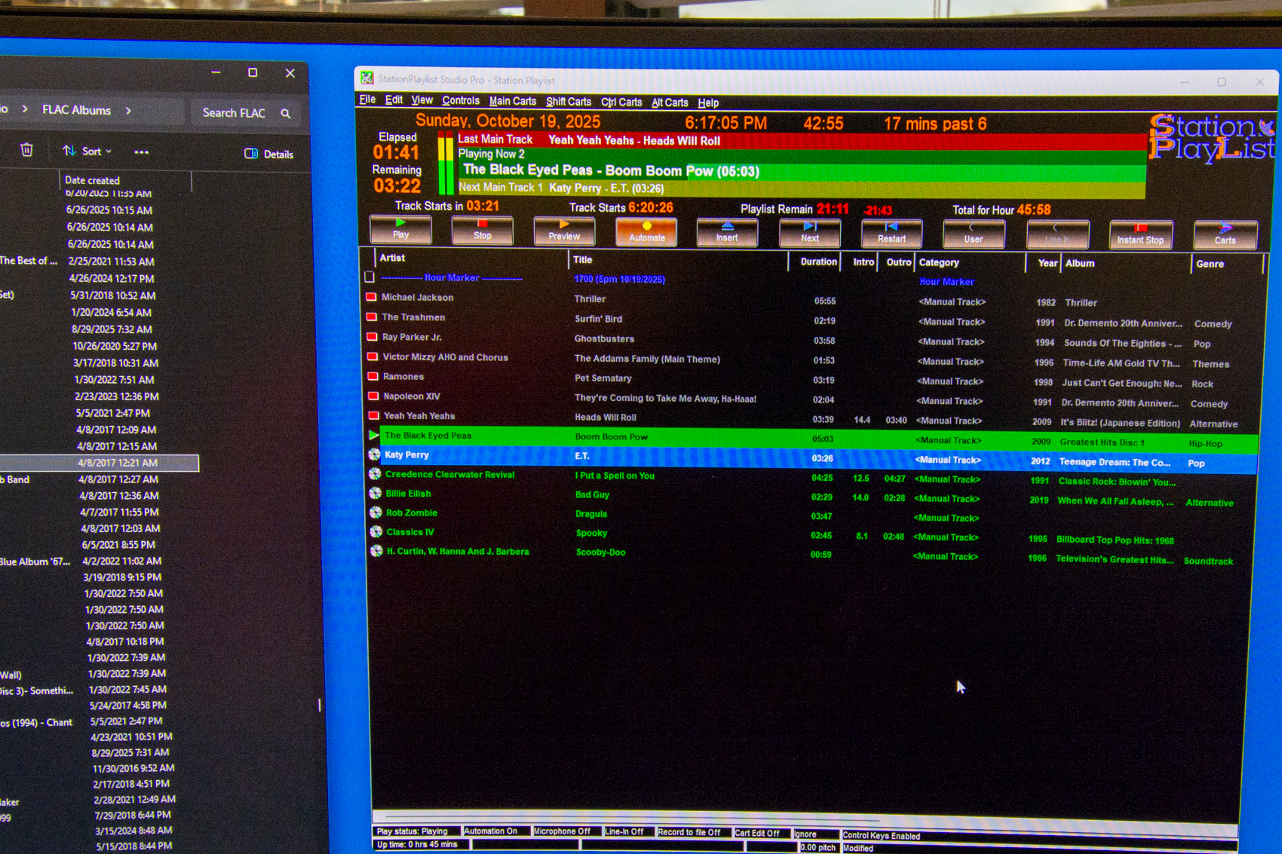1282x854 pixels.
Task: Click the Instant Stop button
Action: tap(1140, 235)
